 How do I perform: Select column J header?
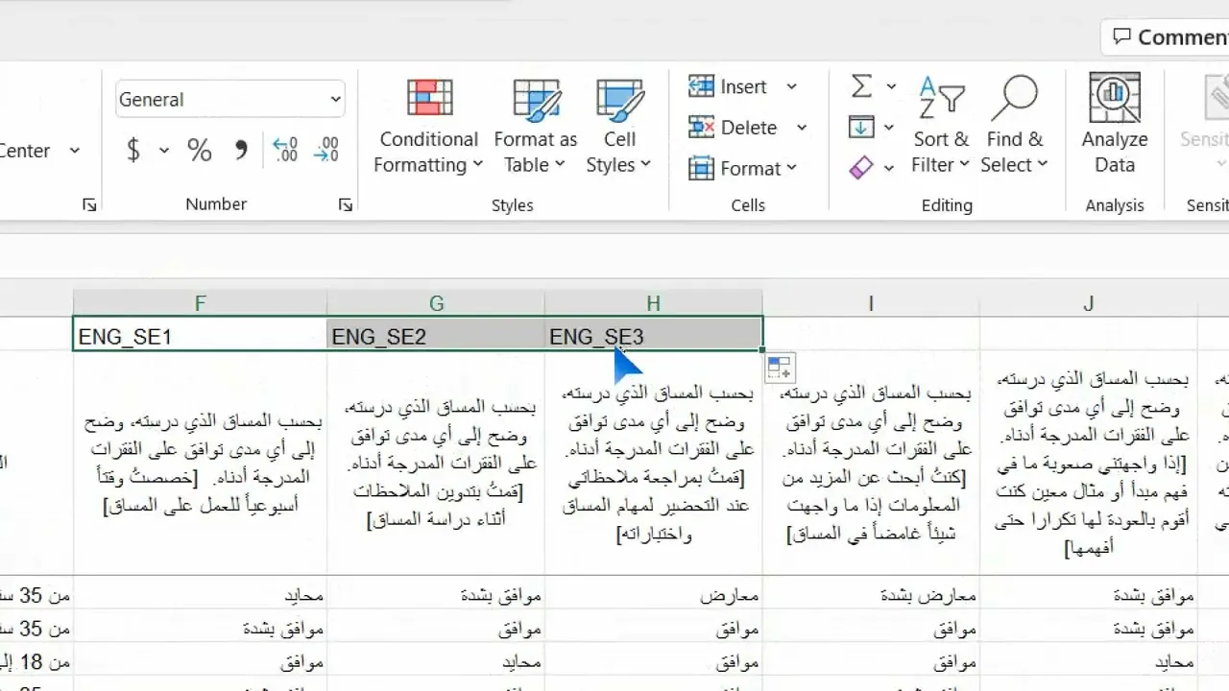pyautogui.click(x=1088, y=303)
